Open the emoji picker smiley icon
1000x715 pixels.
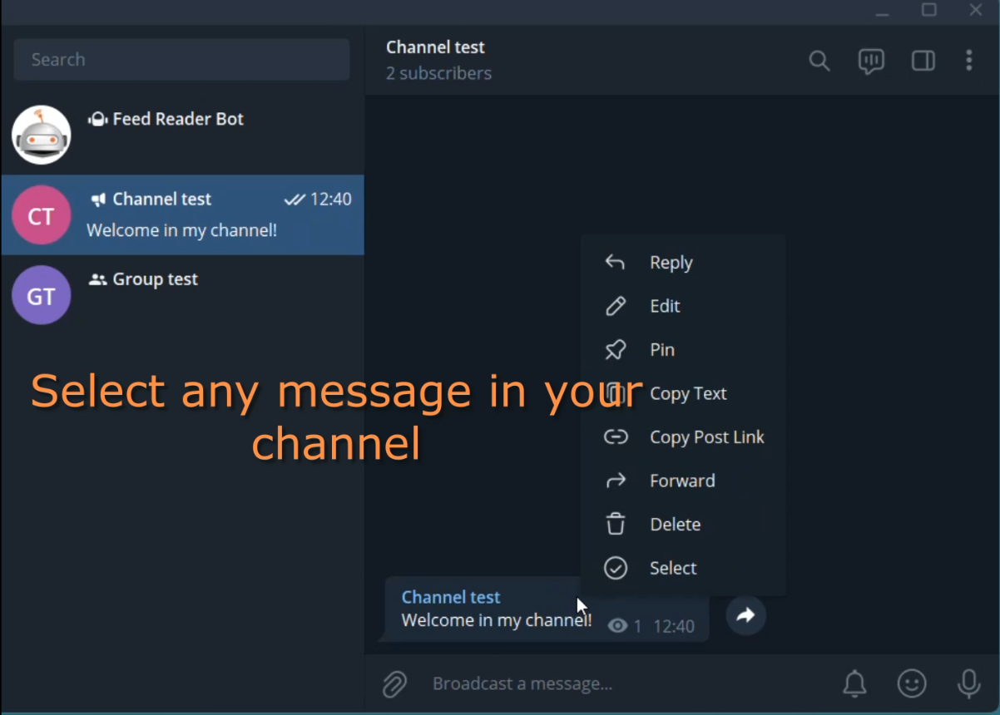[x=912, y=683]
